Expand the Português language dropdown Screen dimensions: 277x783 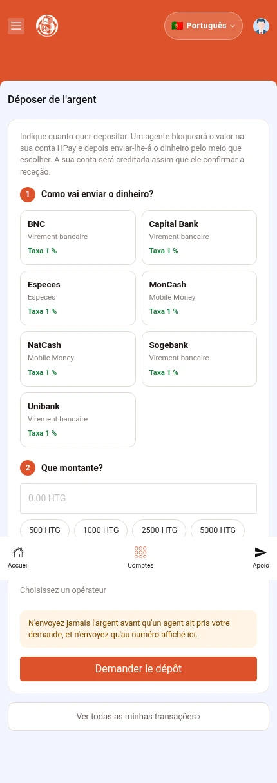tap(204, 26)
